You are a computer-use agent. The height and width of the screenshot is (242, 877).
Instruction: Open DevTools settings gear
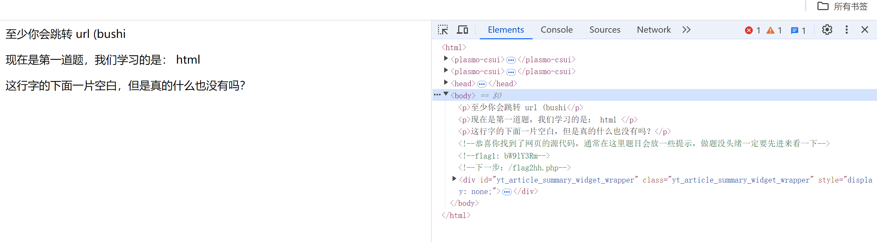[x=827, y=30]
